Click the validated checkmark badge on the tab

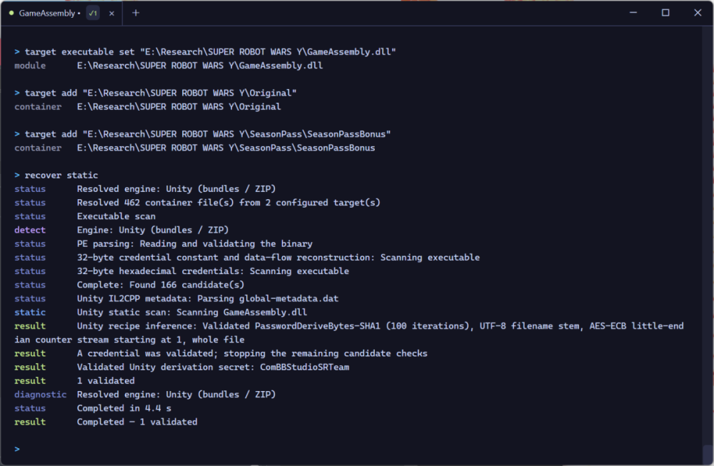tap(93, 13)
